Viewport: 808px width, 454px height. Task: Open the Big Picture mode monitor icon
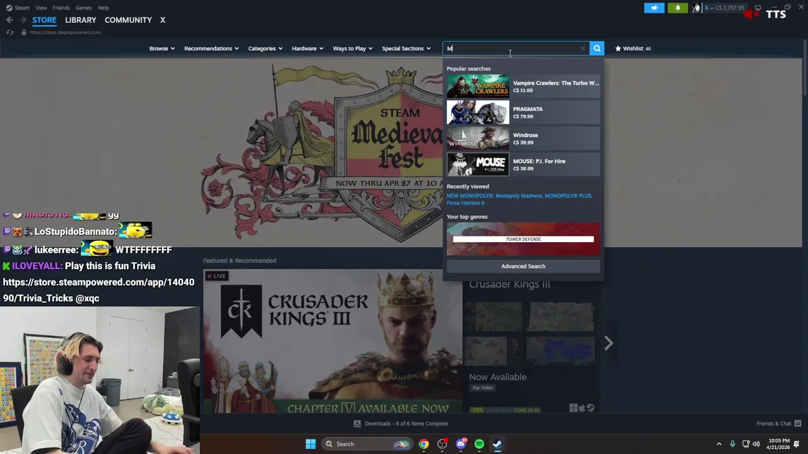click(x=757, y=8)
